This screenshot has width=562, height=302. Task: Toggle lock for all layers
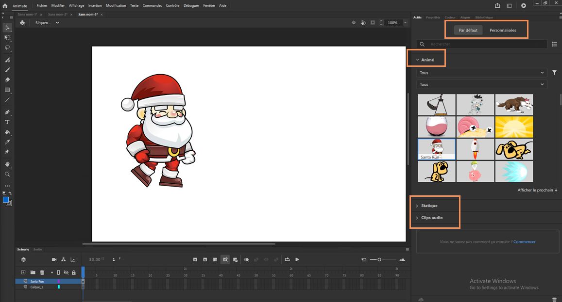(x=74, y=272)
